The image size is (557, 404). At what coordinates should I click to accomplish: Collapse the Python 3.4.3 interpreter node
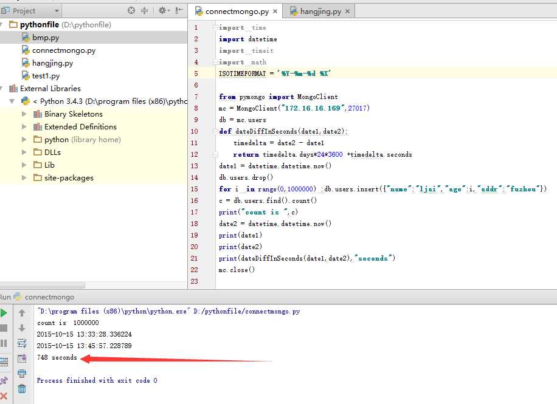click(x=12, y=101)
